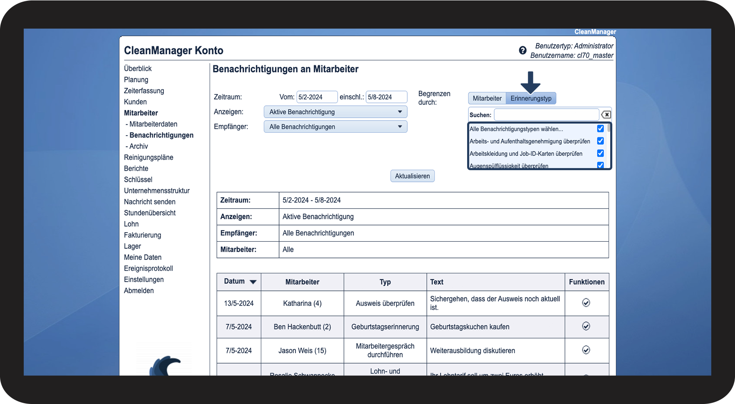
Task: Switch to the Mitarbeiter tab
Action: (487, 98)
